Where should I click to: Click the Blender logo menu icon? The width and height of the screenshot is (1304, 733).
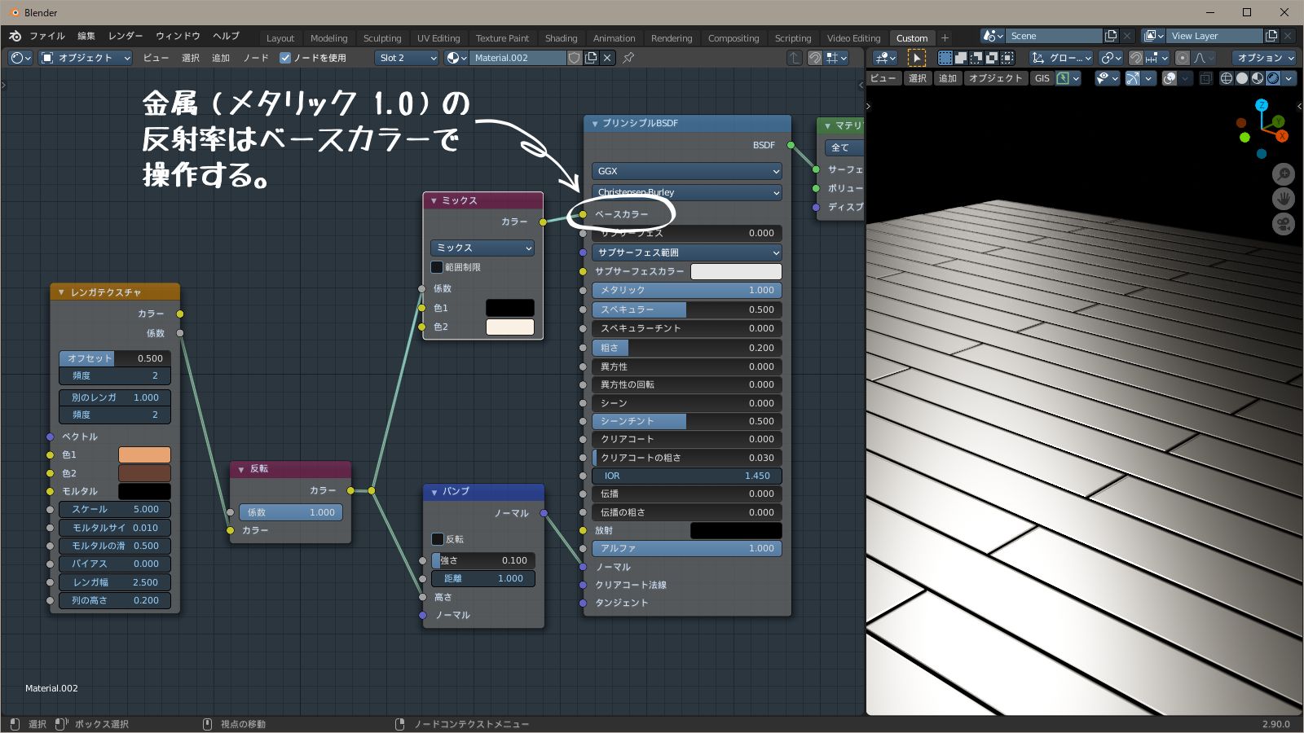pyautogui.click(x=15, y=36)
